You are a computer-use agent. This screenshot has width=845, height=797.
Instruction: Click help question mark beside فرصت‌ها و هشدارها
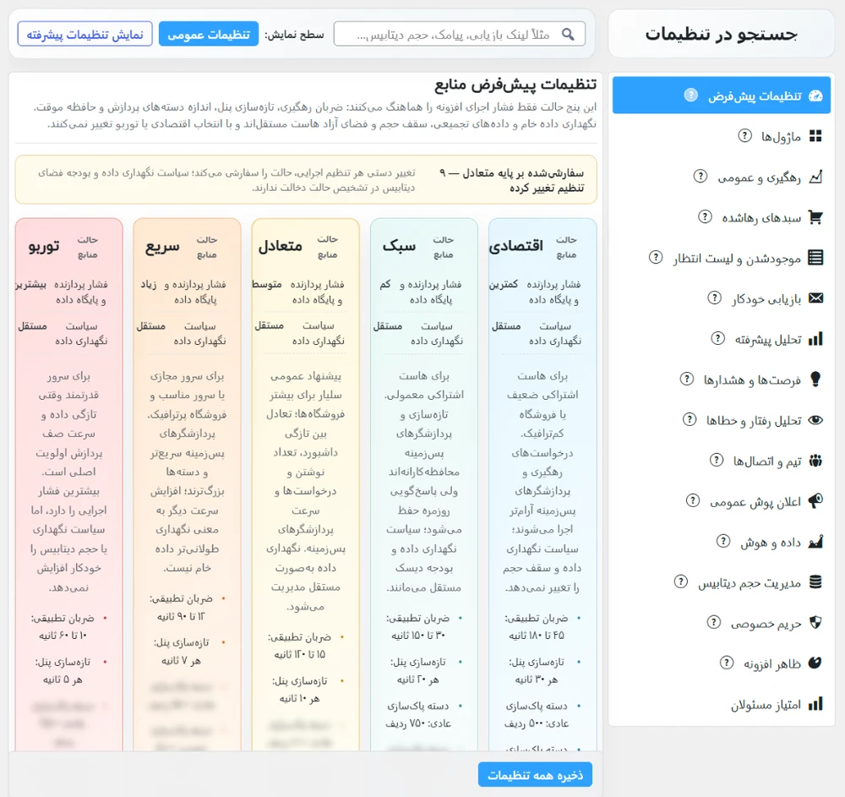click(686, 379)
